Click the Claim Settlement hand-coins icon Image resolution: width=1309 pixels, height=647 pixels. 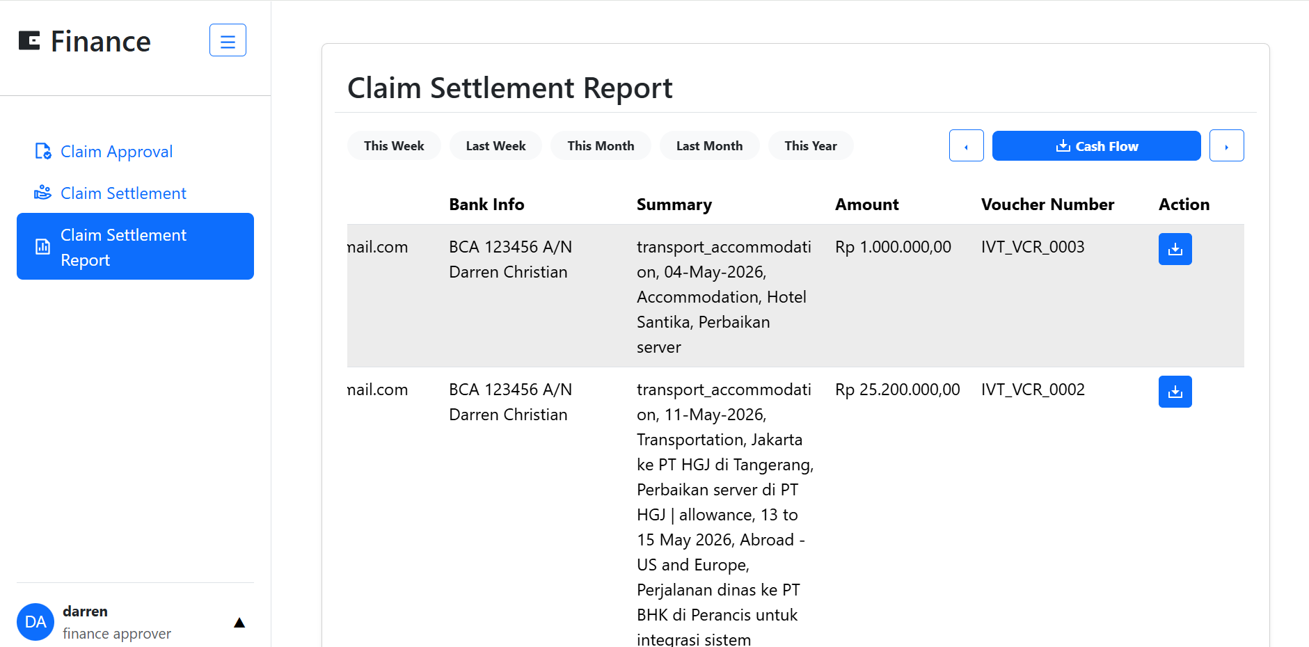(43, 193)
